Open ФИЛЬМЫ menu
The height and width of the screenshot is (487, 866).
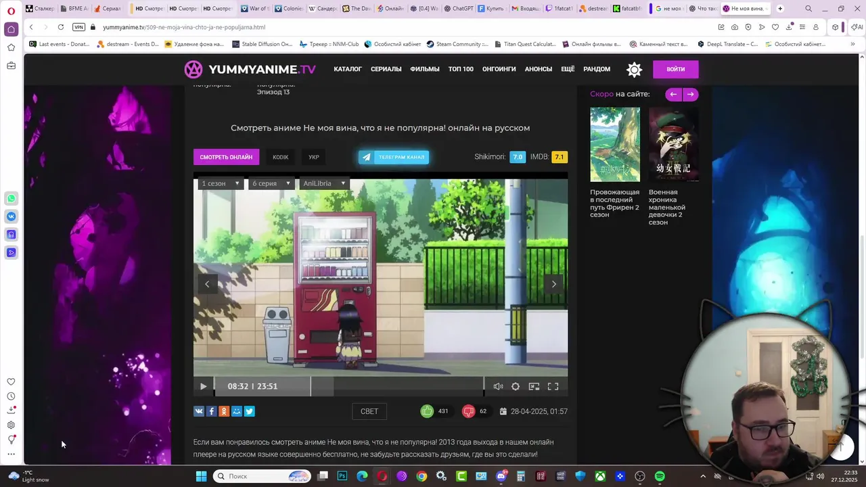tap(425, 69)
